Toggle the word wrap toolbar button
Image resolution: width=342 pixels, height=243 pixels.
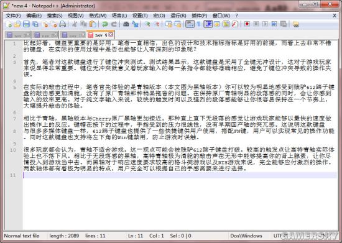(190, 24)
